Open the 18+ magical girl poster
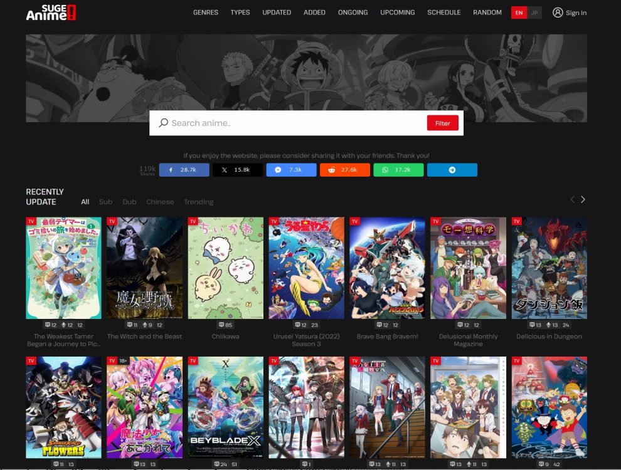This screenshot has width=621, height=470. pos(144,407)
